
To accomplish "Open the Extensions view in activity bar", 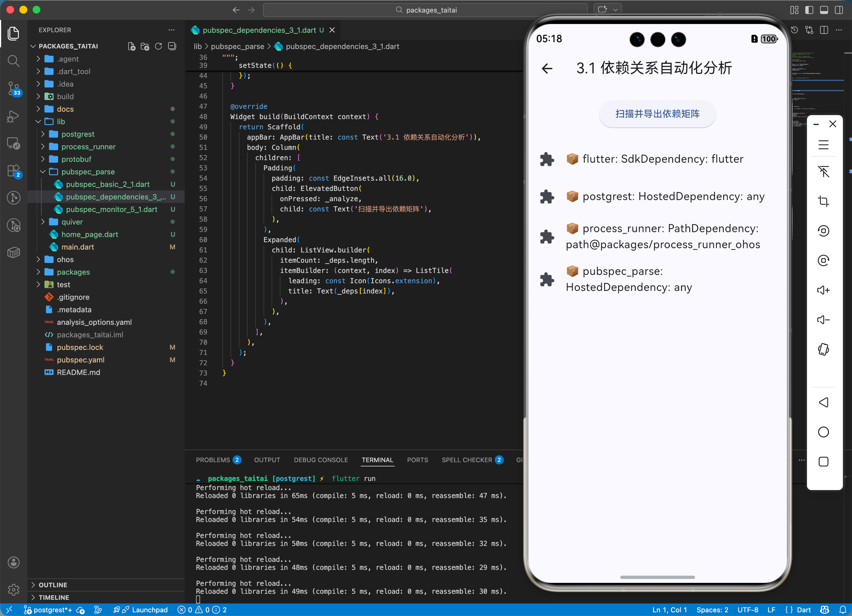I will [x=13, y=171].
